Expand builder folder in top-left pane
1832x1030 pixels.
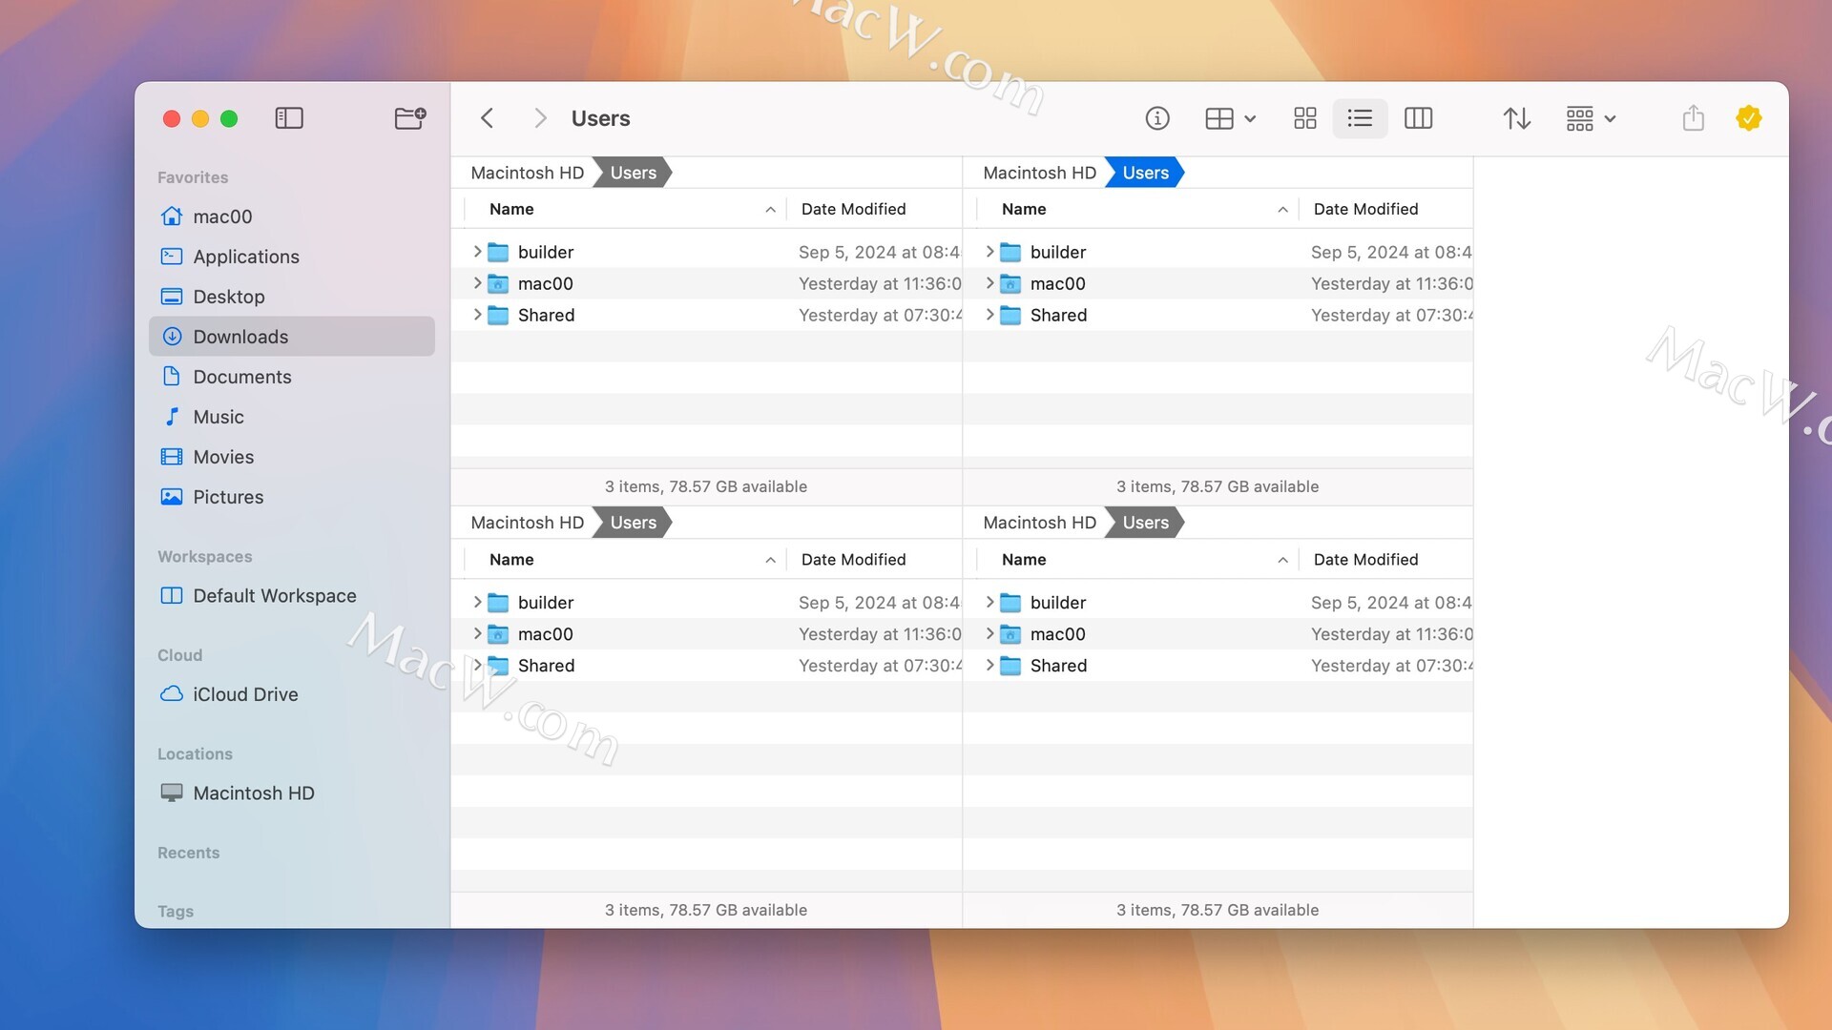(477, 252)
